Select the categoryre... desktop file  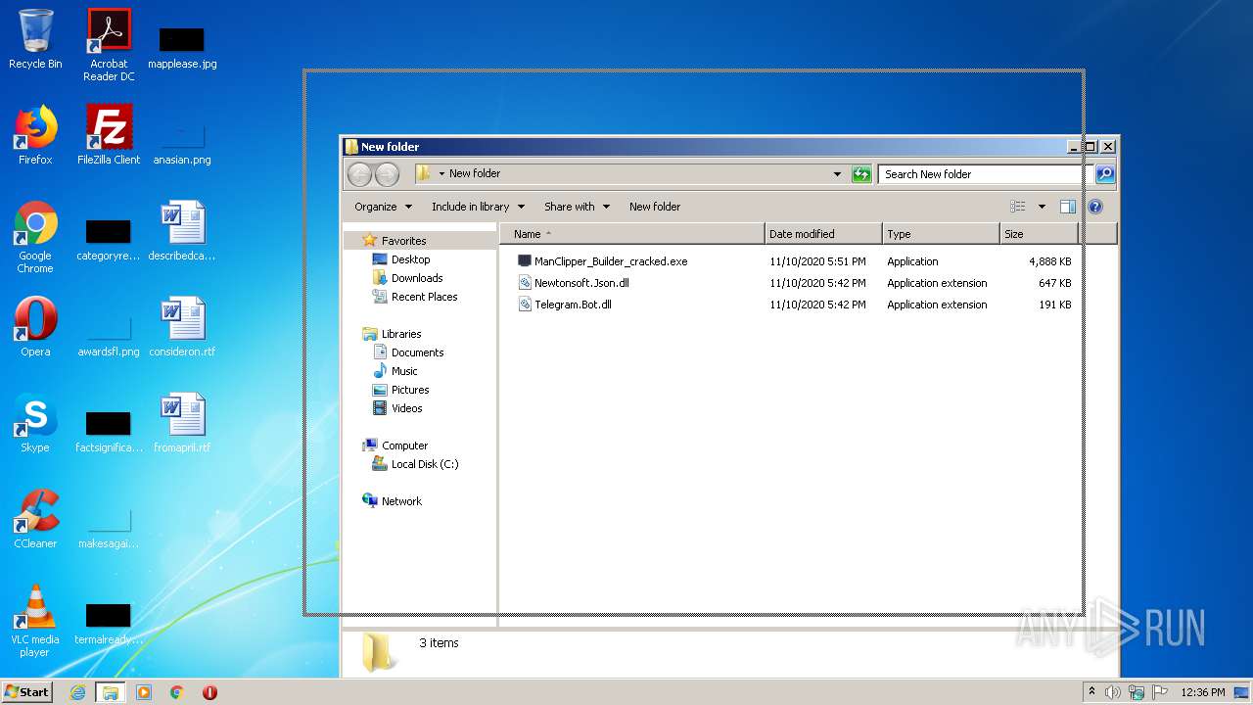(109, 241)
